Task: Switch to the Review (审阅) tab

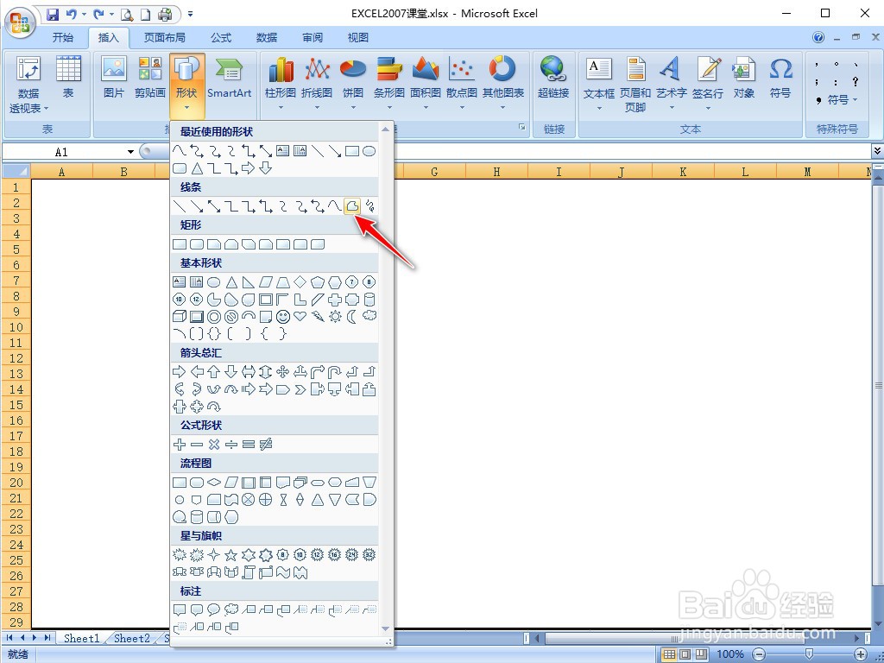Action: (313, 38)
